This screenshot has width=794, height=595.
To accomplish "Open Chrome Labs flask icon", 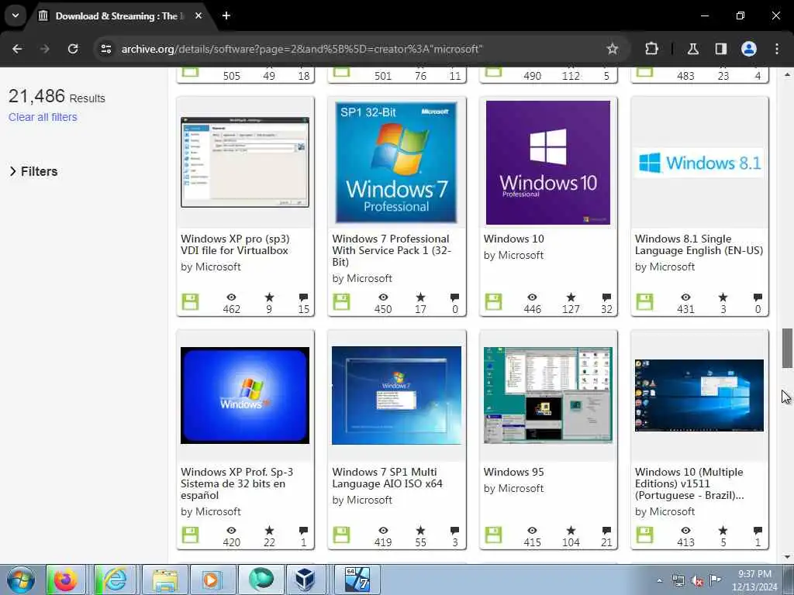I will coord(692,49).
